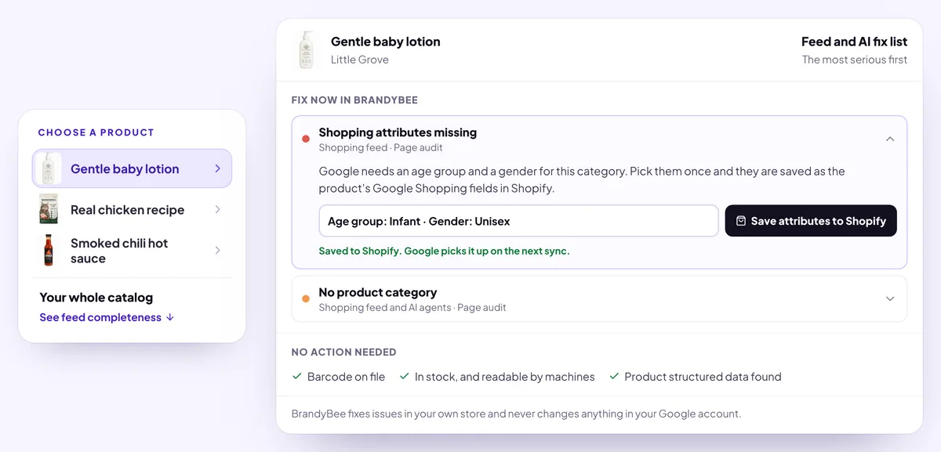Click the hot sauce bottle thumbnail
941x452 pixels.
pyautogui.click(x=49, y=251)
